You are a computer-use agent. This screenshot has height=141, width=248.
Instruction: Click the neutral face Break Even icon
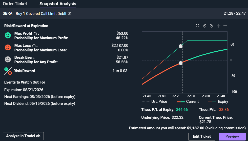pyautogui.click(x=8, y=59)
